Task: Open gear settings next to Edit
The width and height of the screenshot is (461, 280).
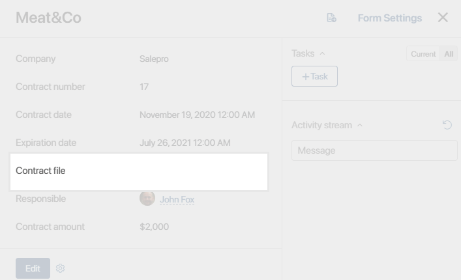Action: click(60, 268)
